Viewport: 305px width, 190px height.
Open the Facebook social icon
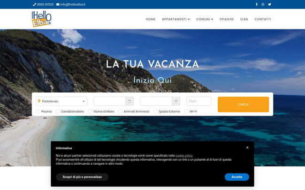(x=257, y=5)
